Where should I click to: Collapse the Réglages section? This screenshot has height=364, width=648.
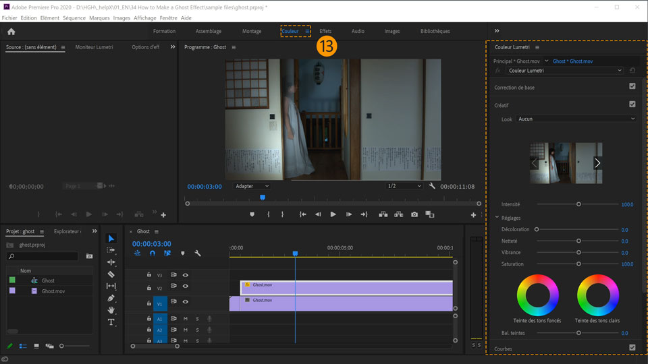[x=497, y=218]
